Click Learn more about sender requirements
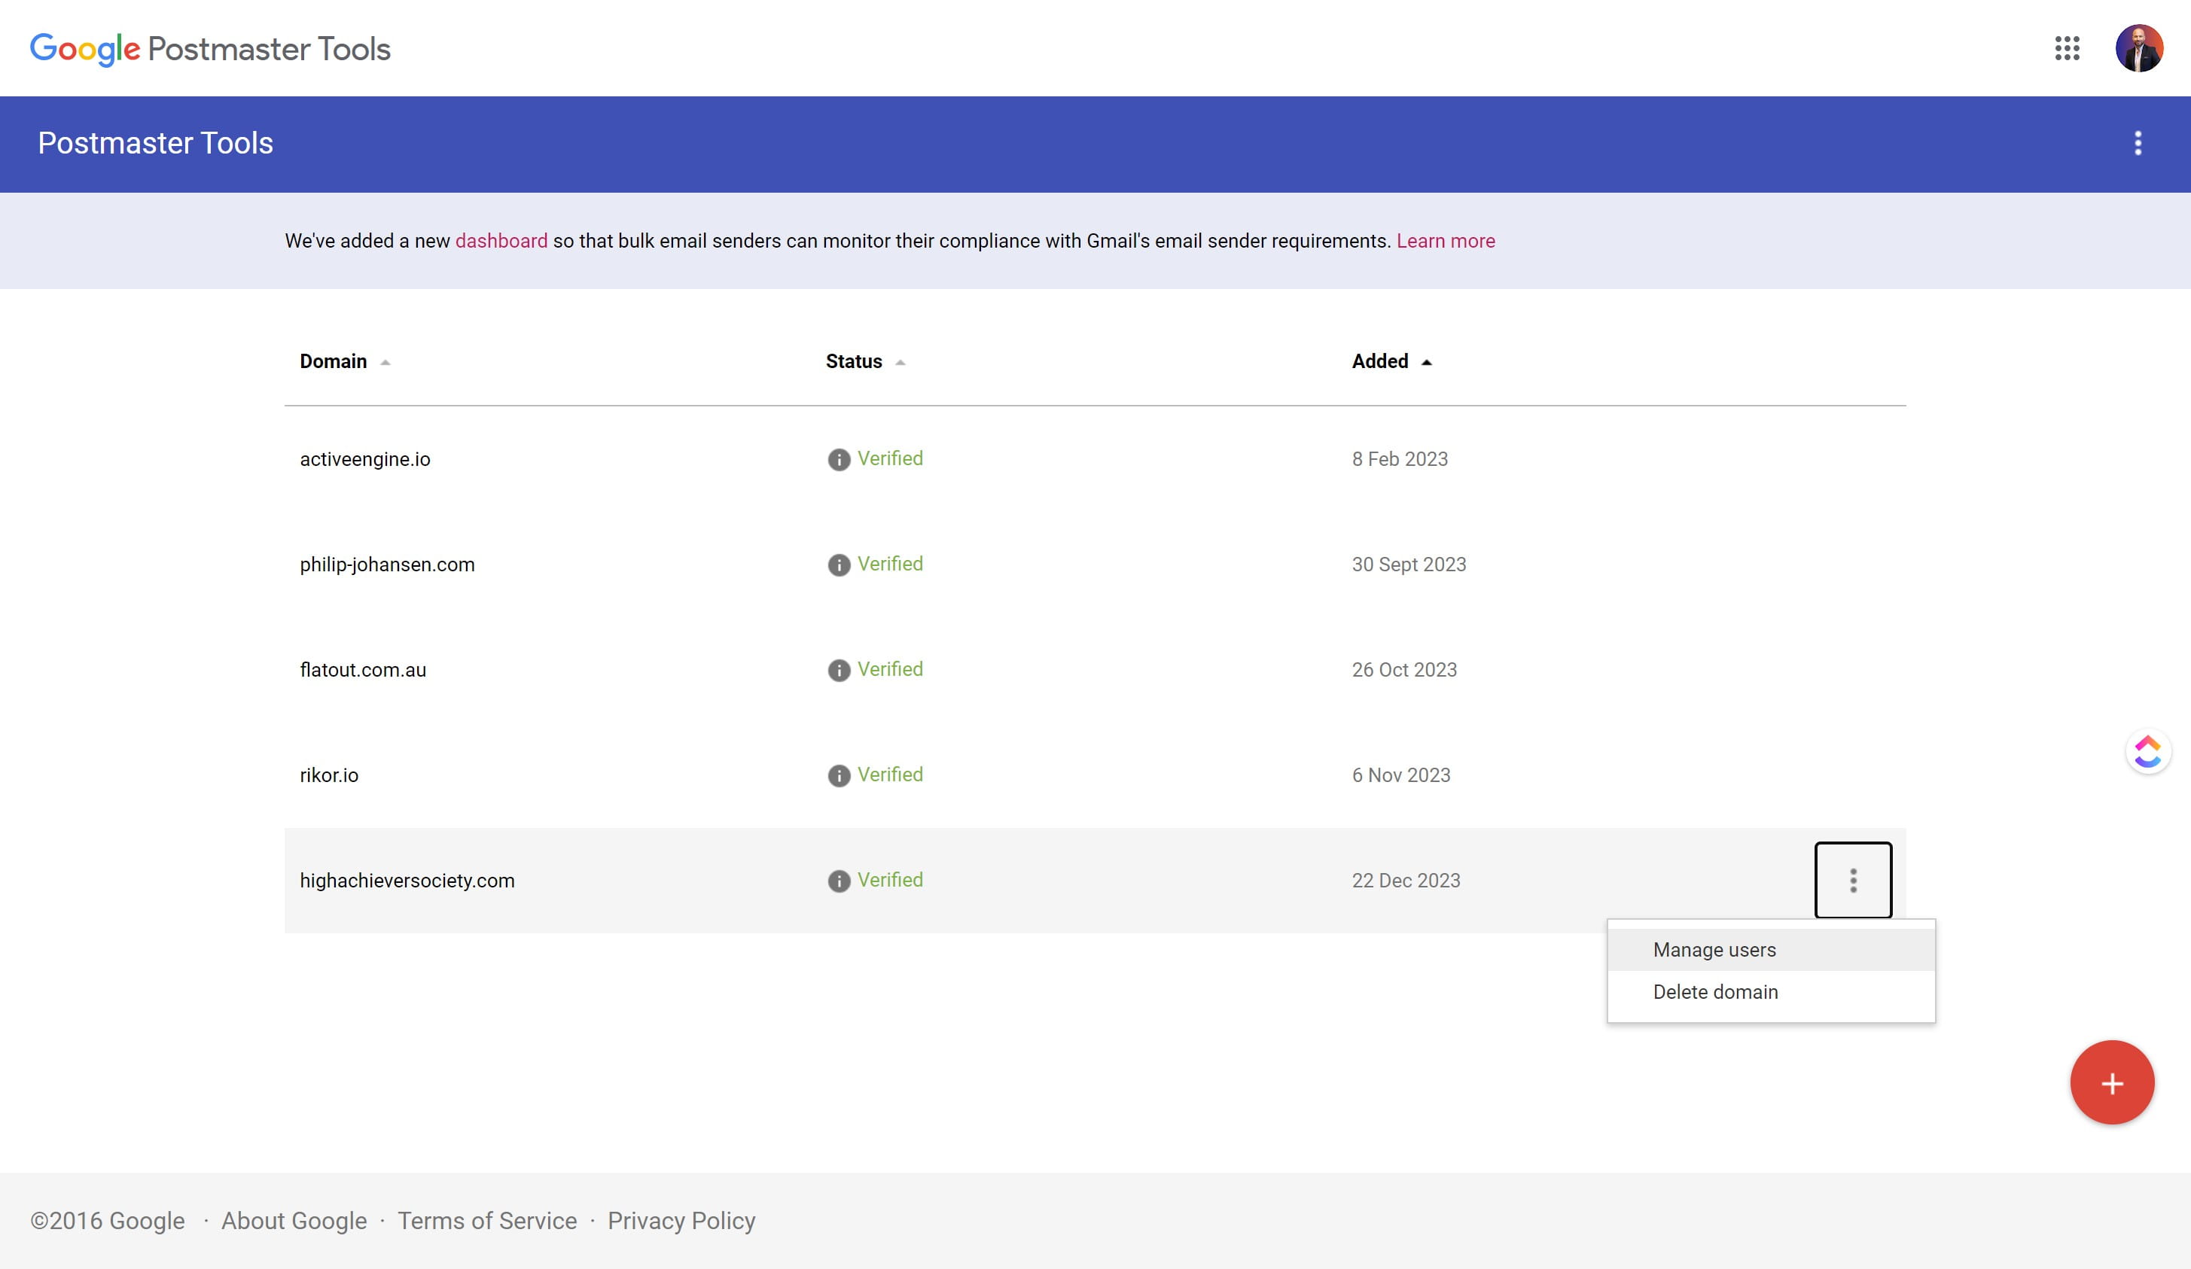Viewport: 2191px width, 1269px height. (x=1445, y=241)
